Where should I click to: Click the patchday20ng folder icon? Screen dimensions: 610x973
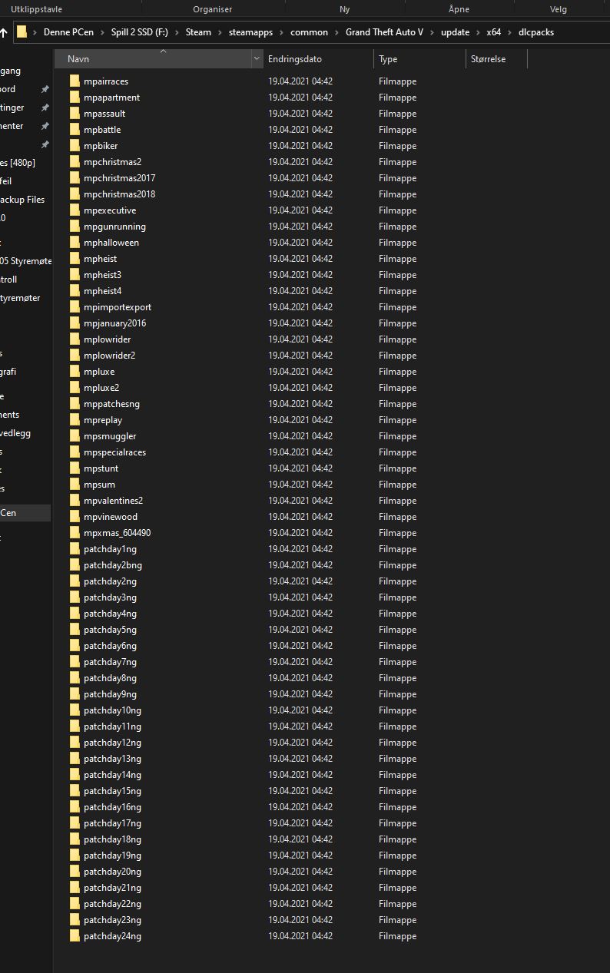tap(75, 872)
